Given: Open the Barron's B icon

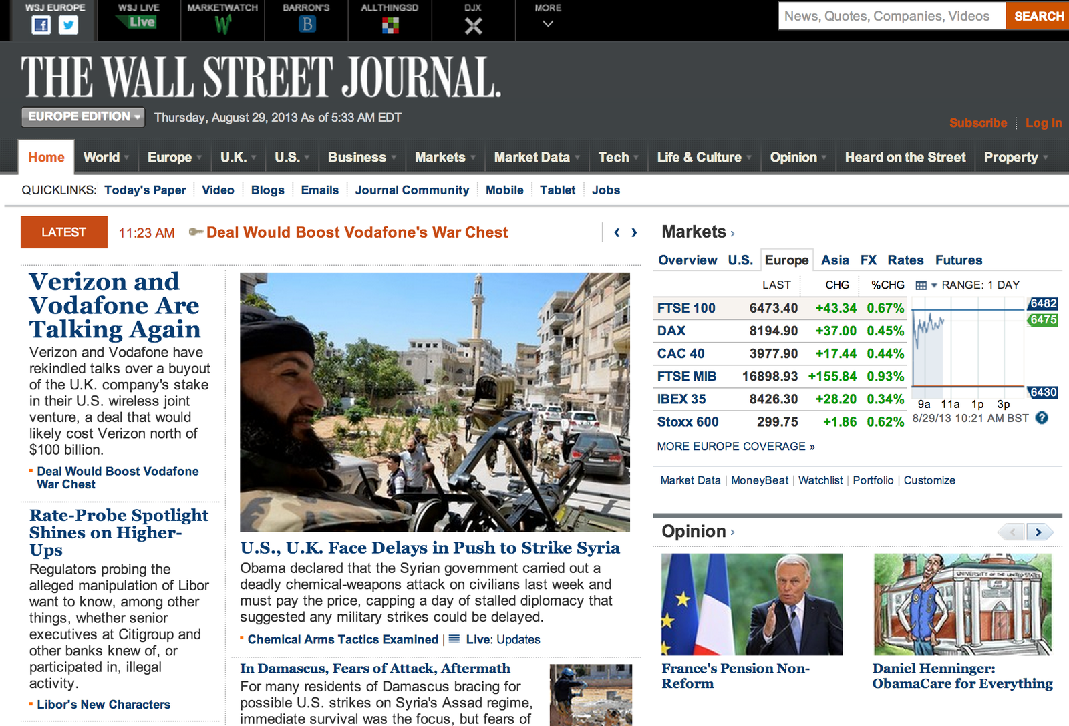Looking at the screenshot, I should pyautogui.click(x=307, y=25).
